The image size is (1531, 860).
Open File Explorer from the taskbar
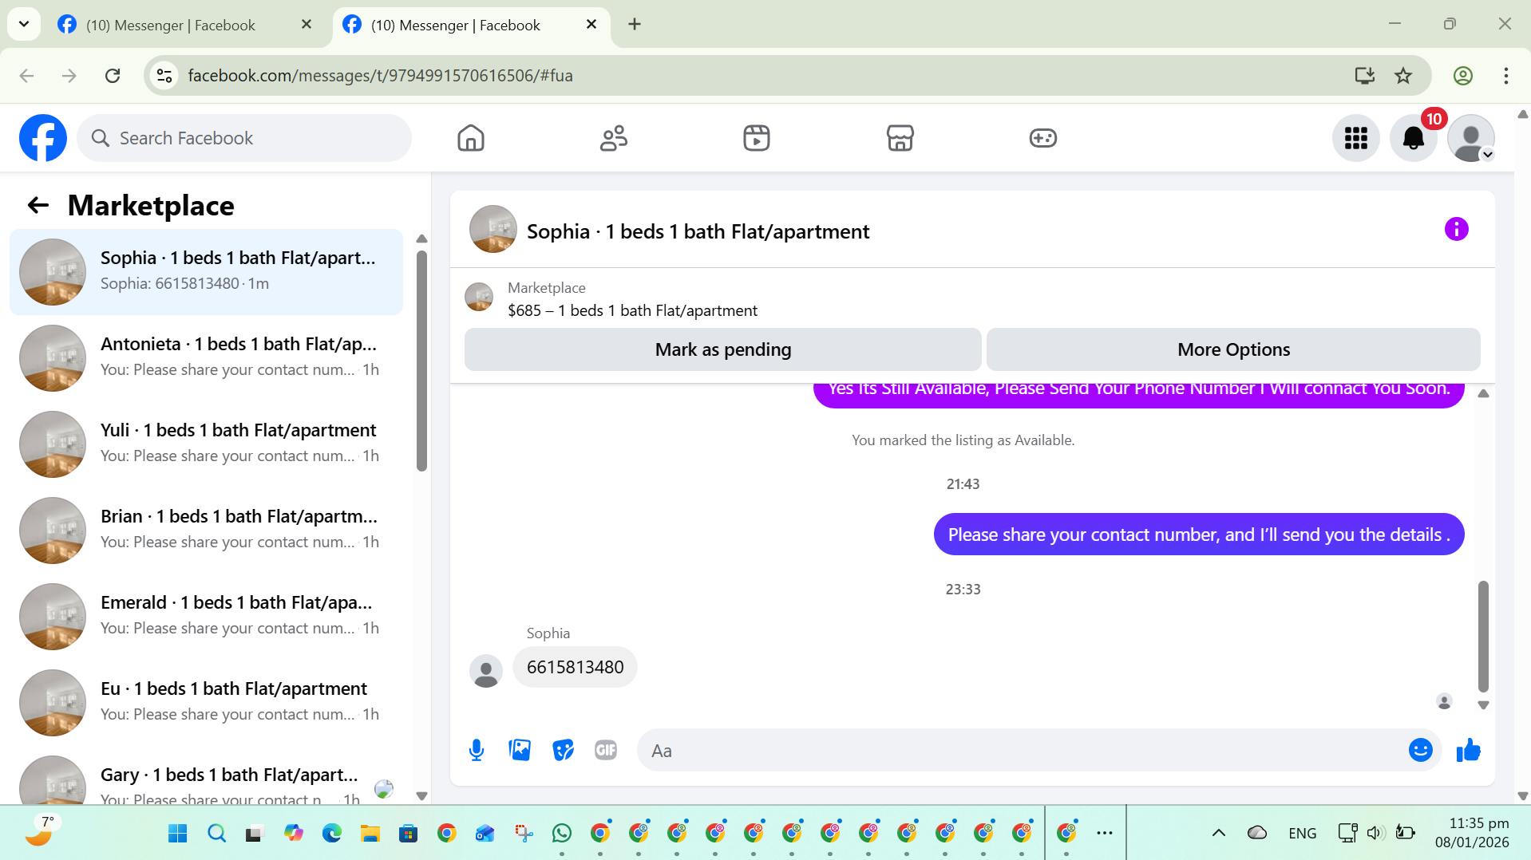[x=370, y=834]
